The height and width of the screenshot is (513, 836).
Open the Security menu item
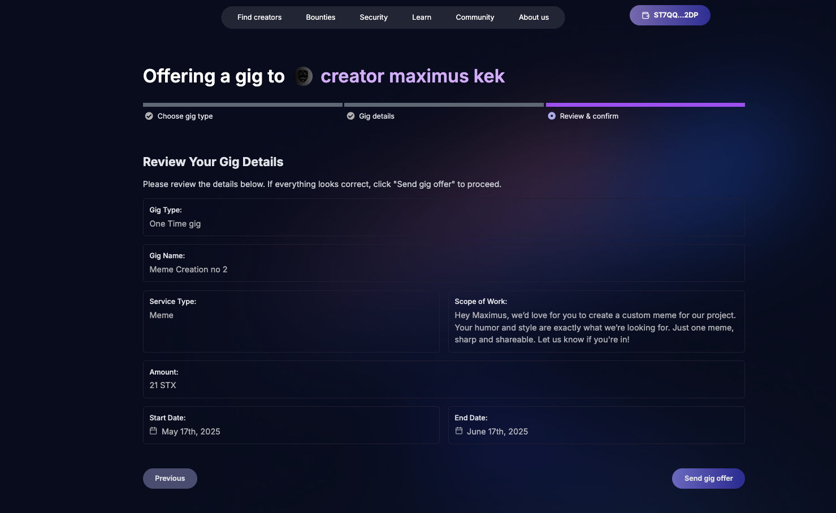click(x=374, y=18)
